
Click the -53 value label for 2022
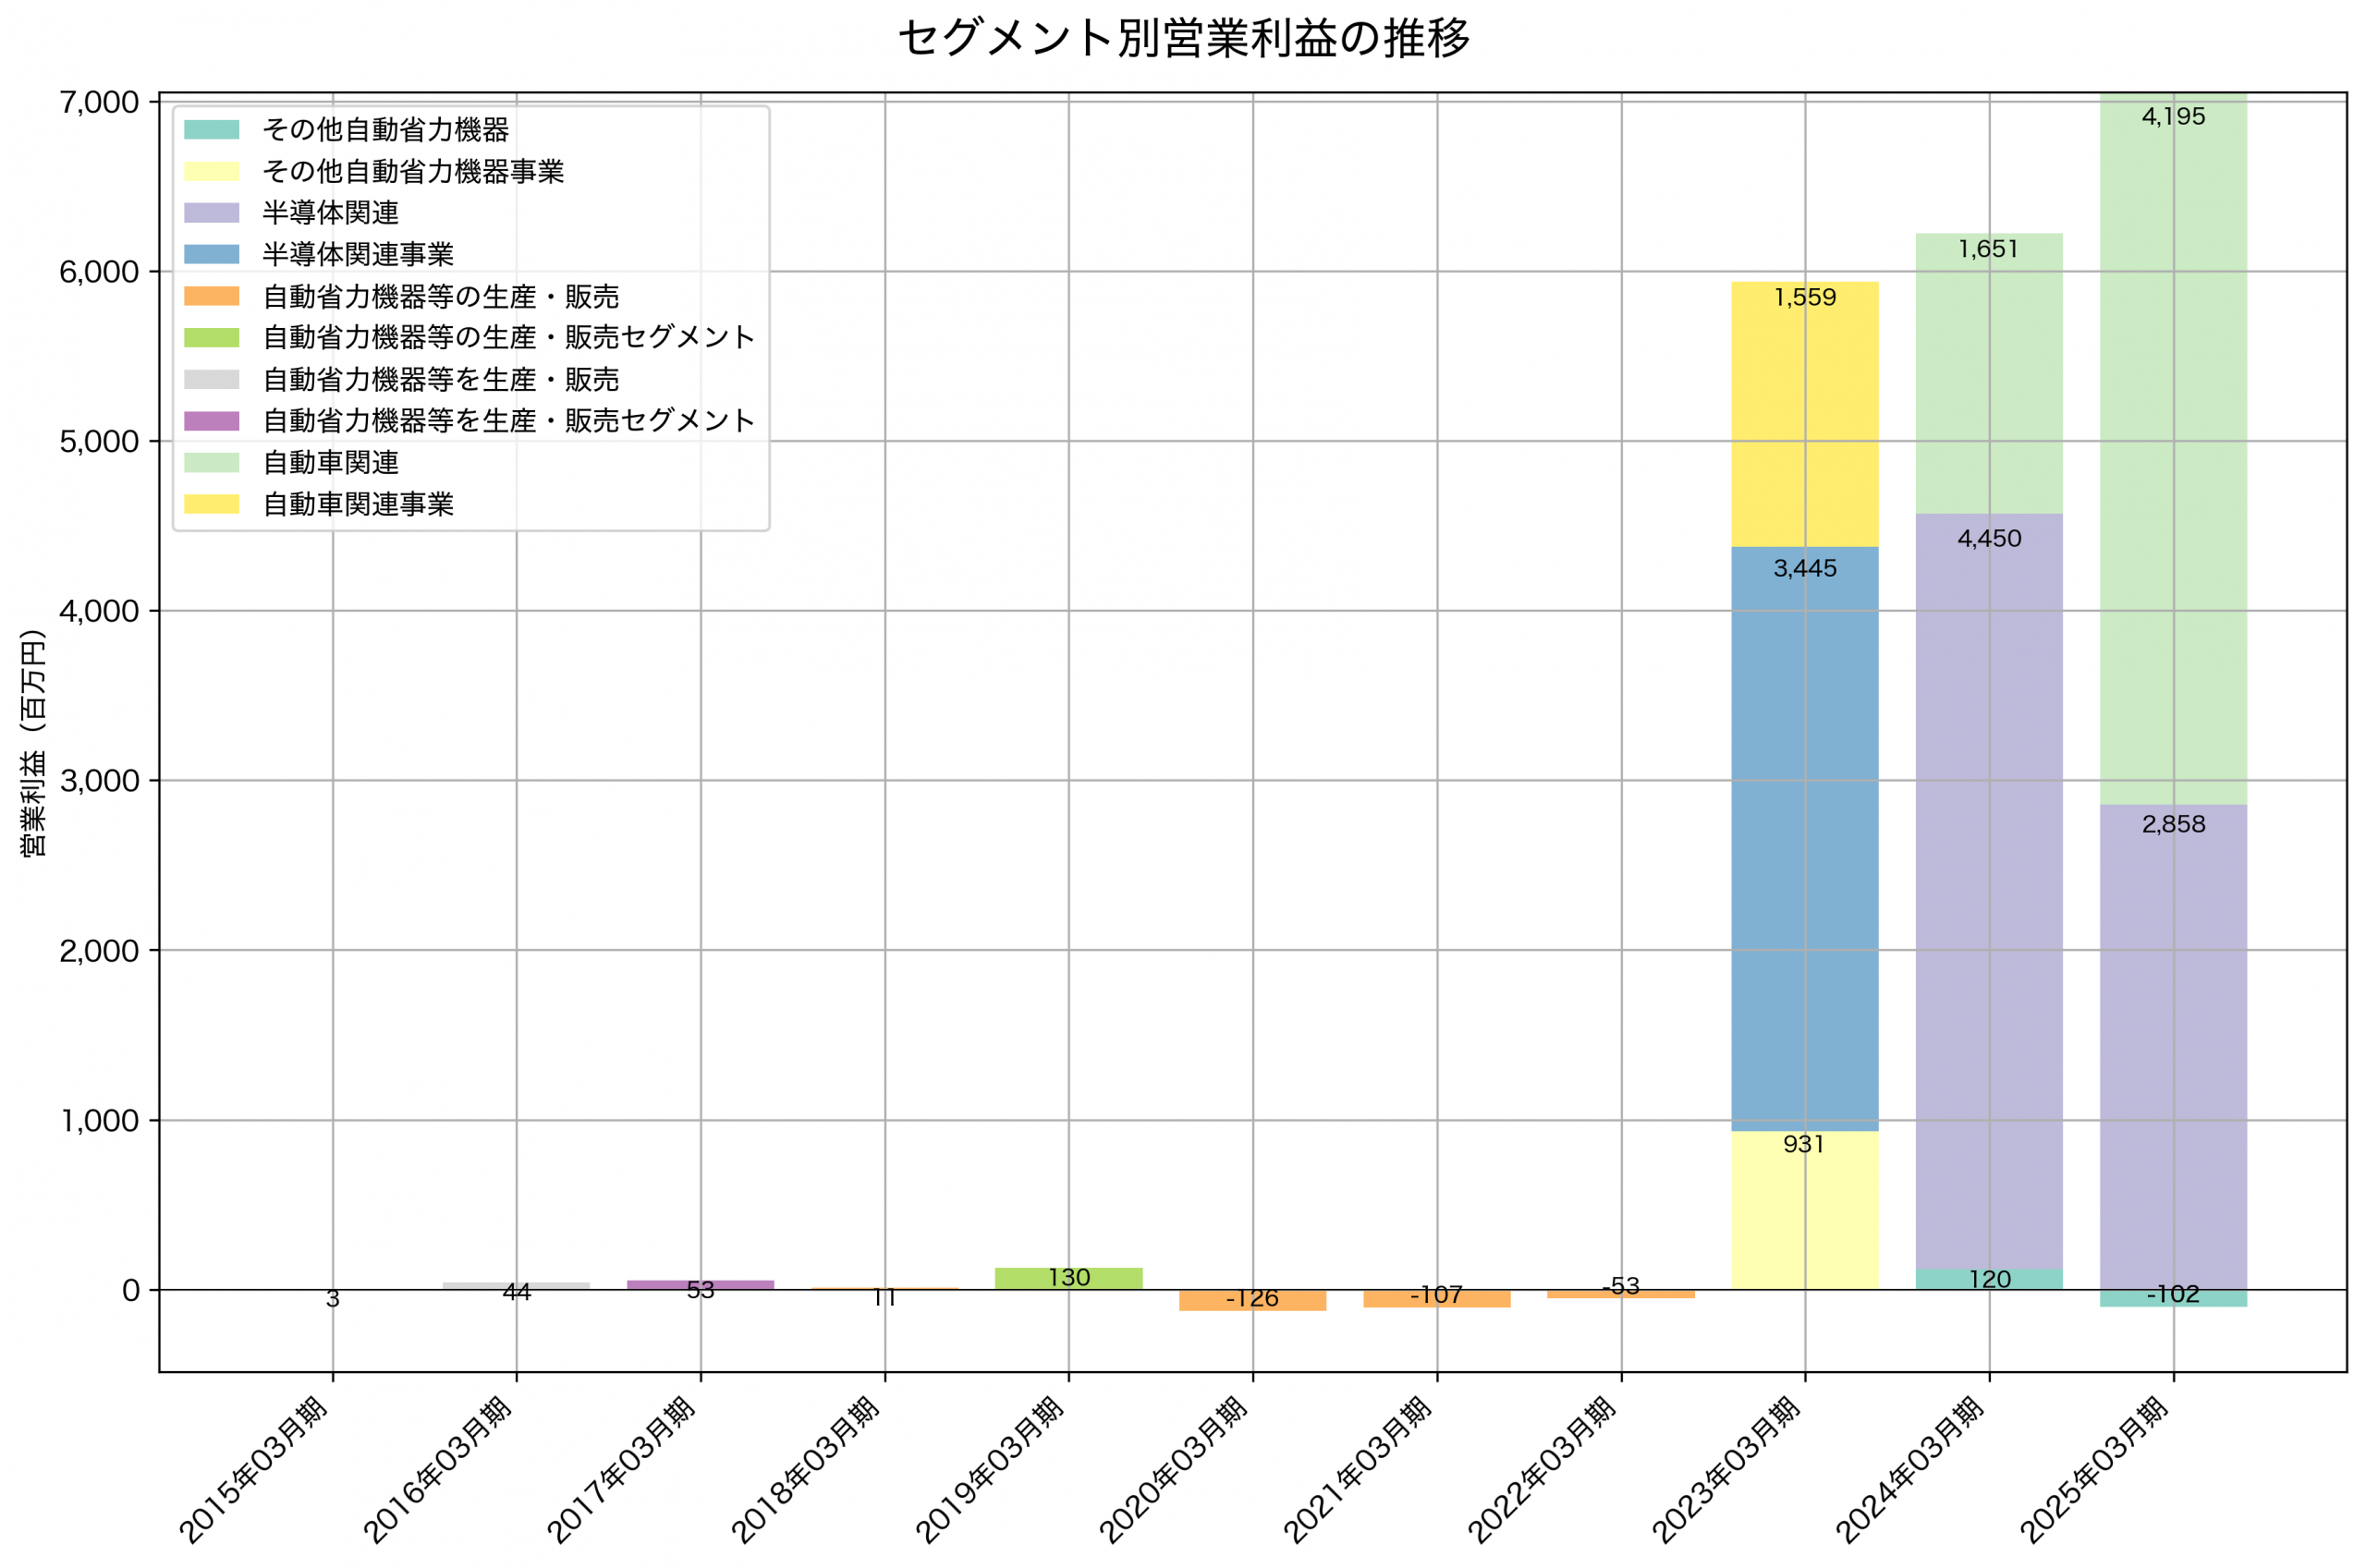[x=1621, y=1287]
